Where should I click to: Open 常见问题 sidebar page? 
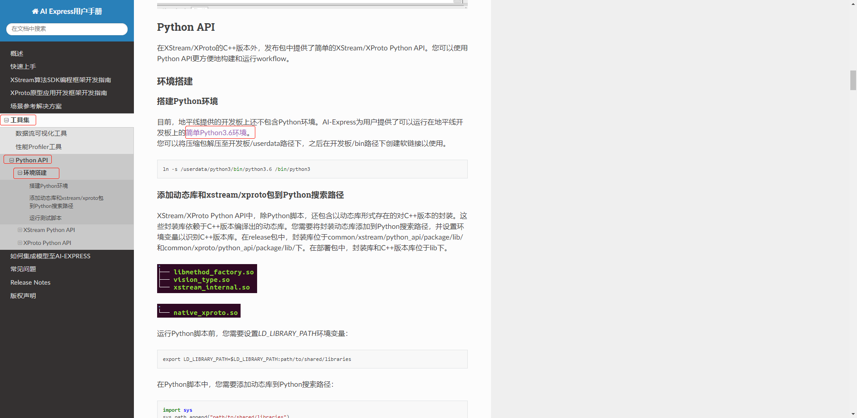(23, 269)
